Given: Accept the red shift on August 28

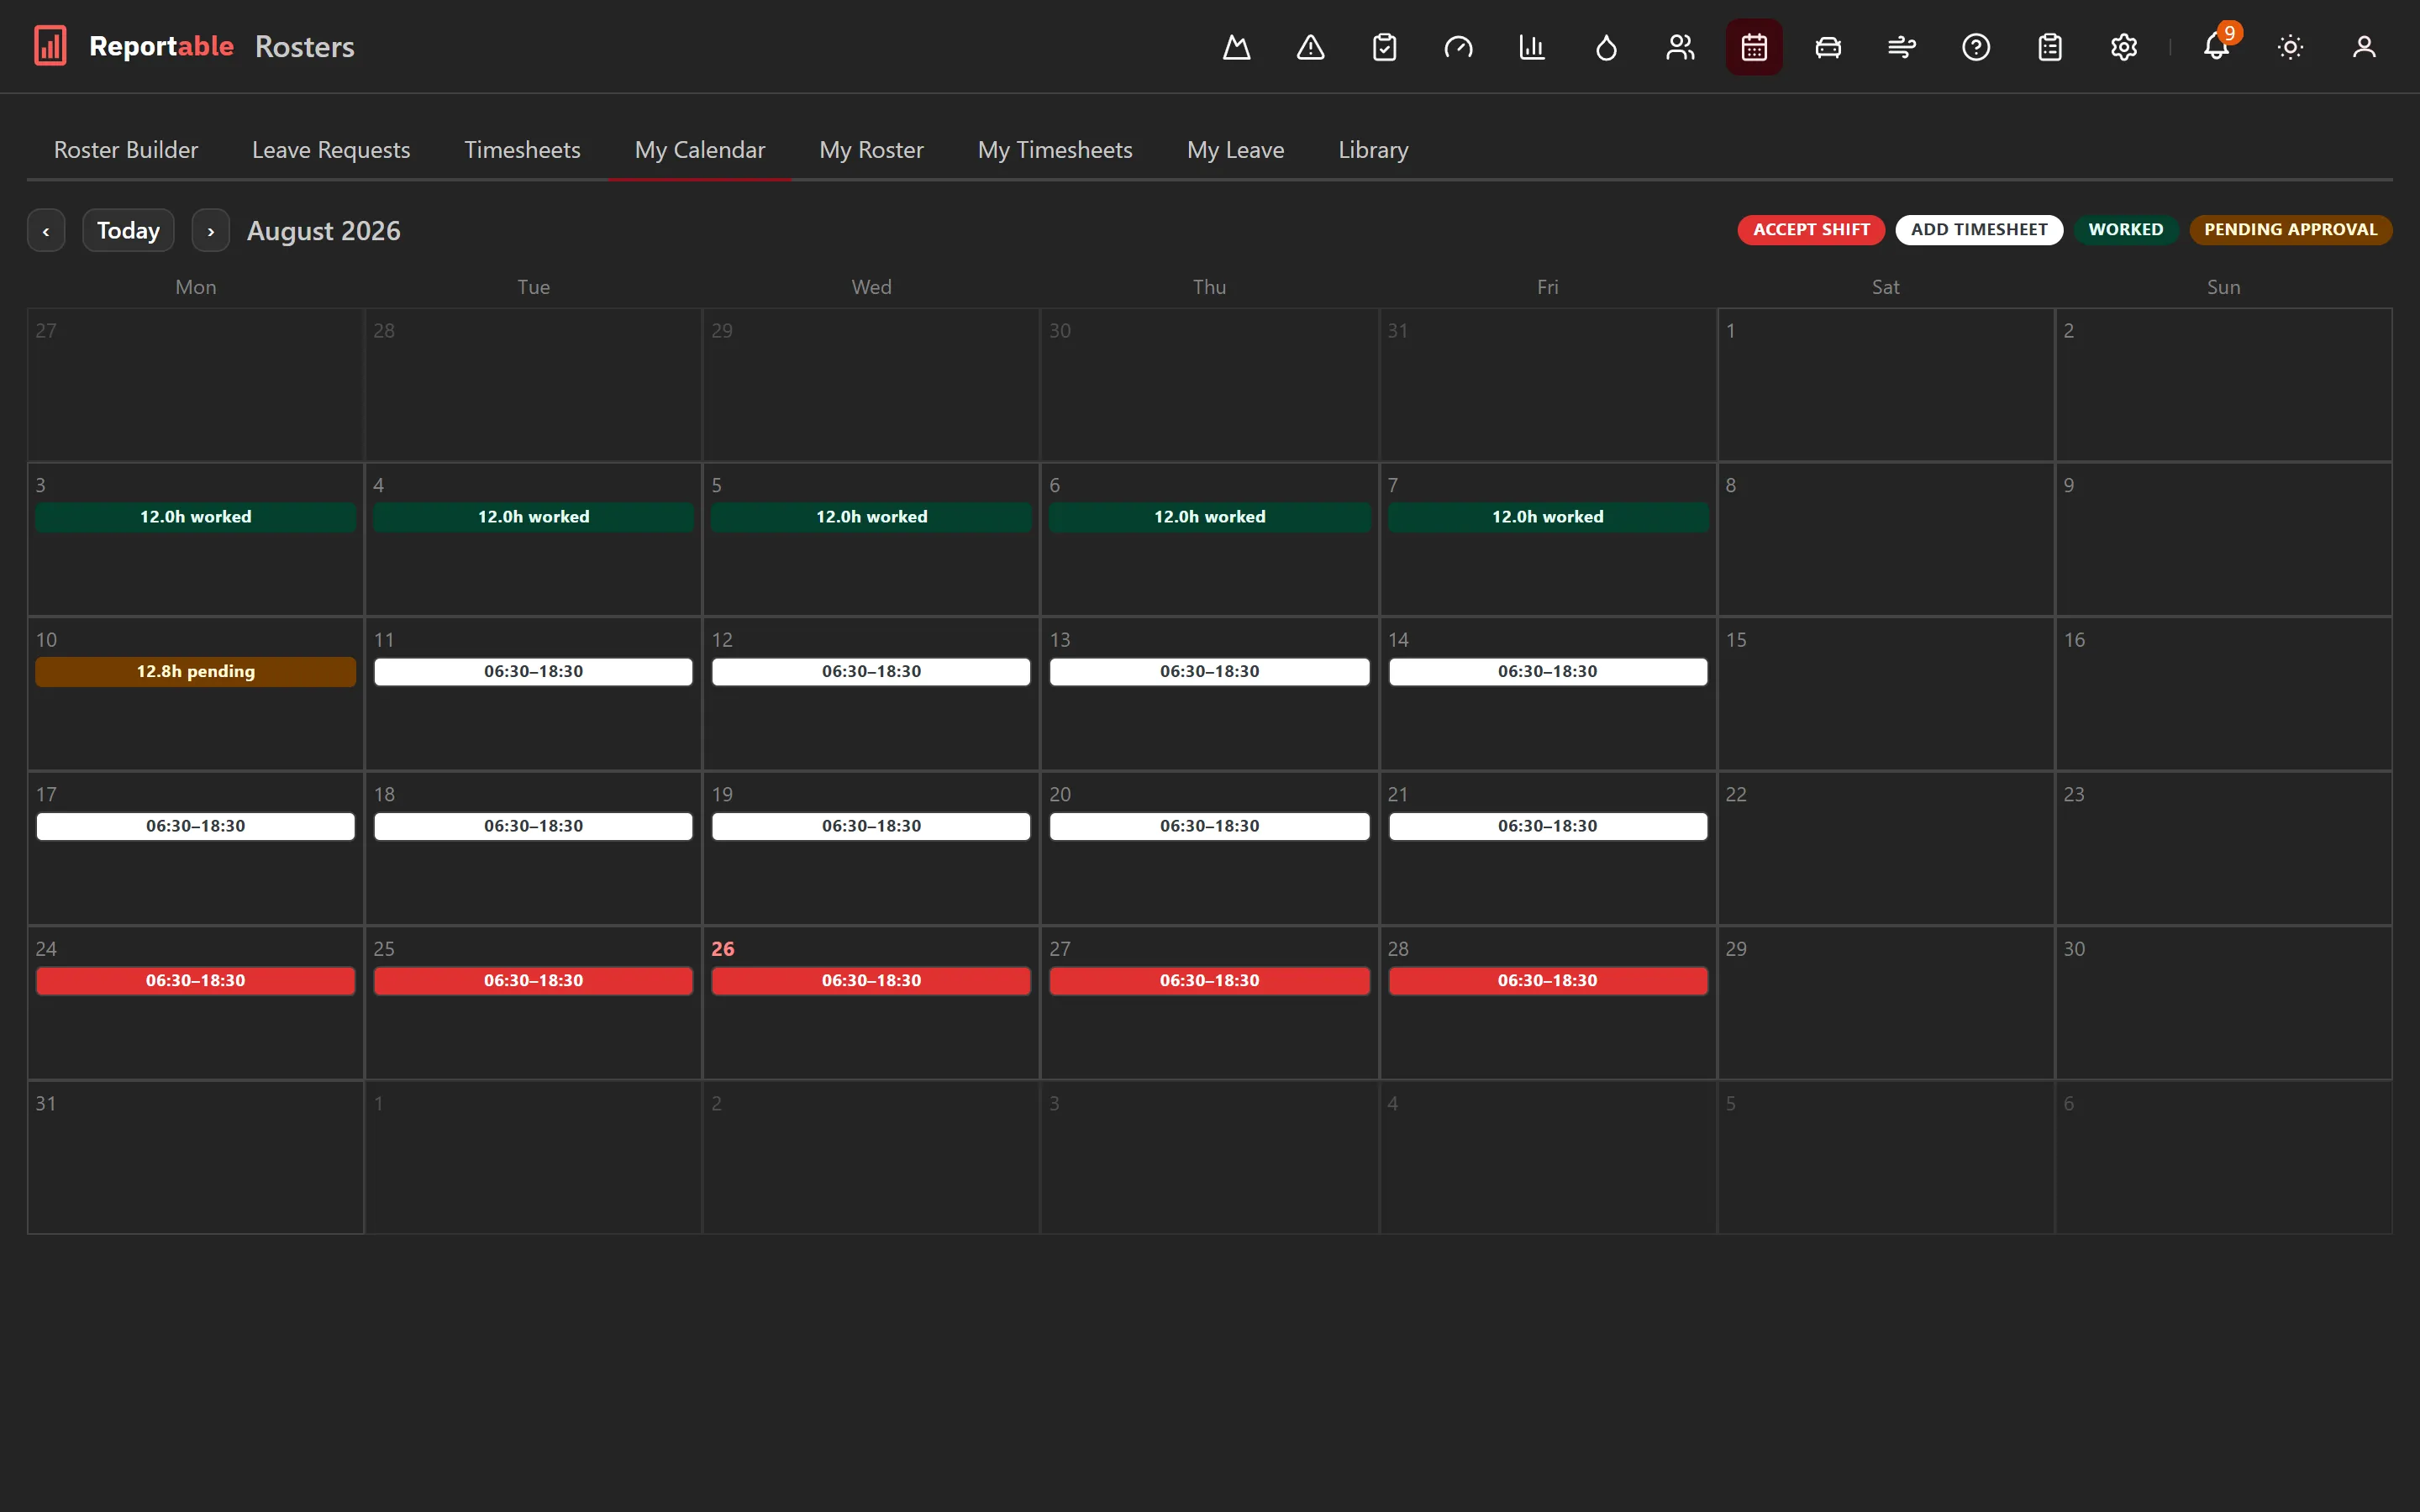Looking at the screenshot, I should (x=1548, y=981).
